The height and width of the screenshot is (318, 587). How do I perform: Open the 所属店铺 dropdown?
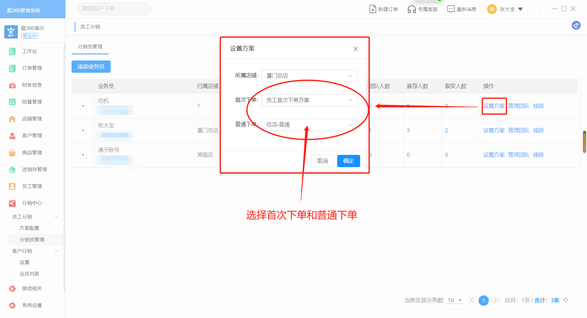(309, 76)
